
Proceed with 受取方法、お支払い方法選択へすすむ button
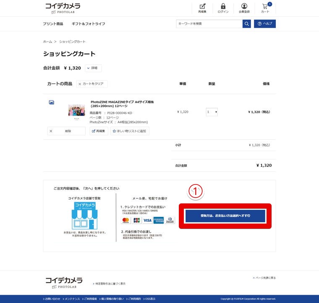point(225,216)
